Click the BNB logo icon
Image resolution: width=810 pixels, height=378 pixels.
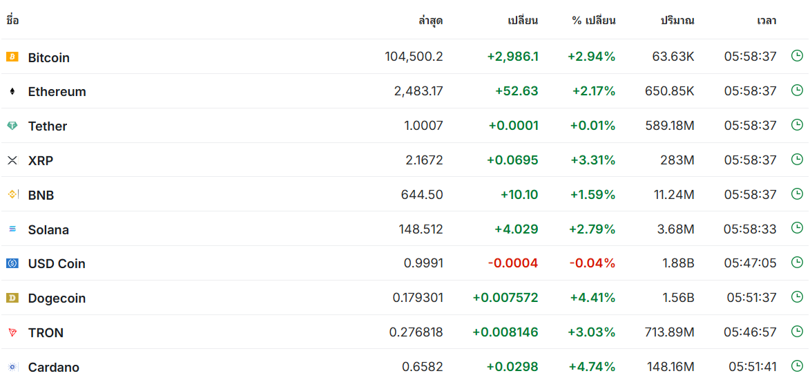tap(12, 195)
